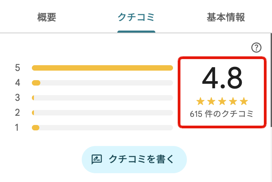Click the number 5 rating row label
272x182 pixels.
click(x=18, y=68)
